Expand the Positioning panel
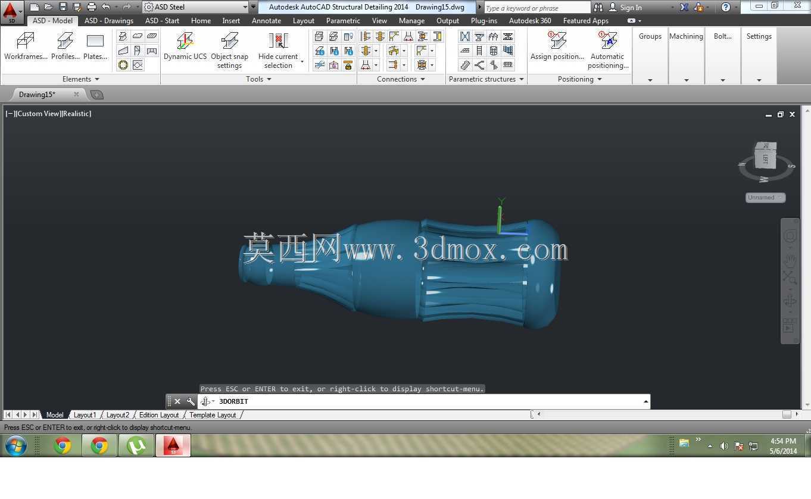Viewport: 811px width, 499px height. pyautogui.click(x=579, y=79)
